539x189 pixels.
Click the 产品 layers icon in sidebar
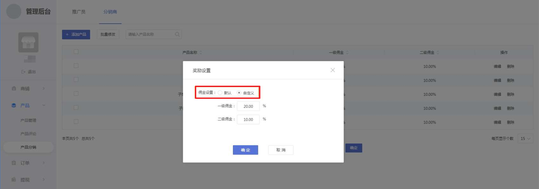(x=14, y=106)
